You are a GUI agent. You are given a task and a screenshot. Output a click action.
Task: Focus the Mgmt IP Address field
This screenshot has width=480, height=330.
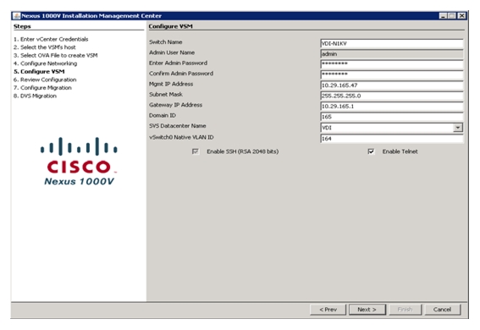point(391,85)
